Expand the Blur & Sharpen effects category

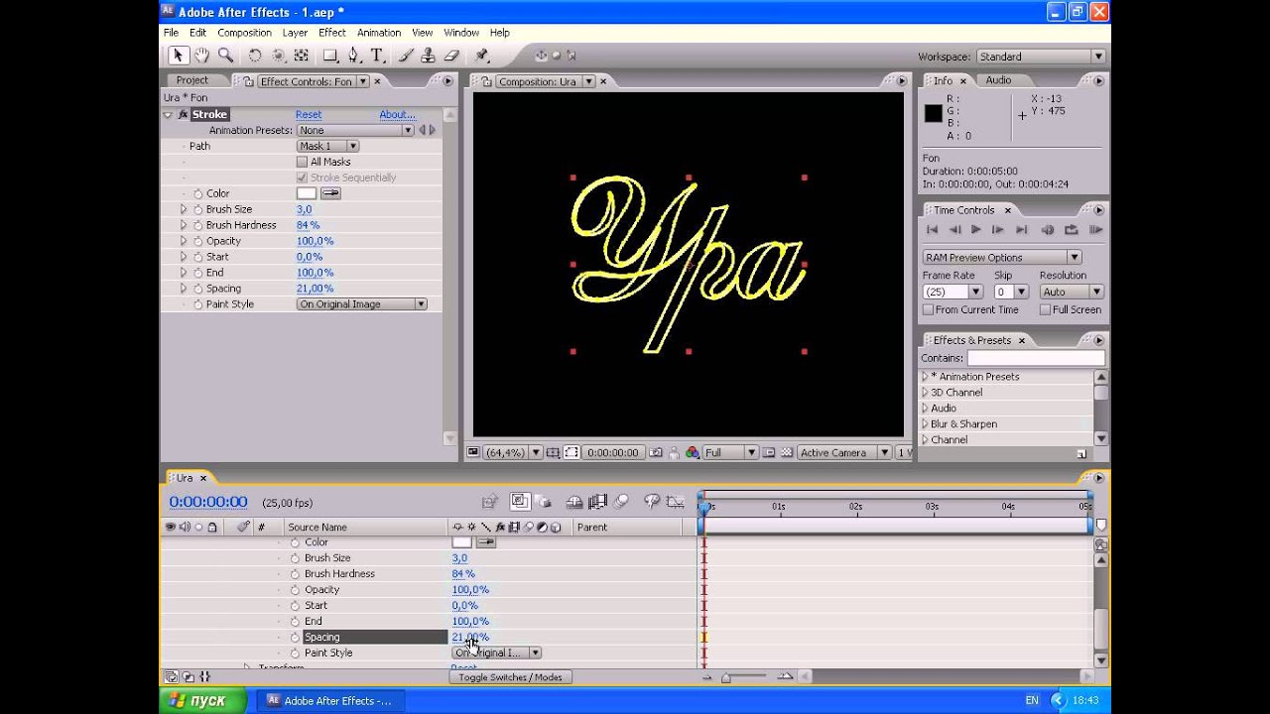[925, 423]
